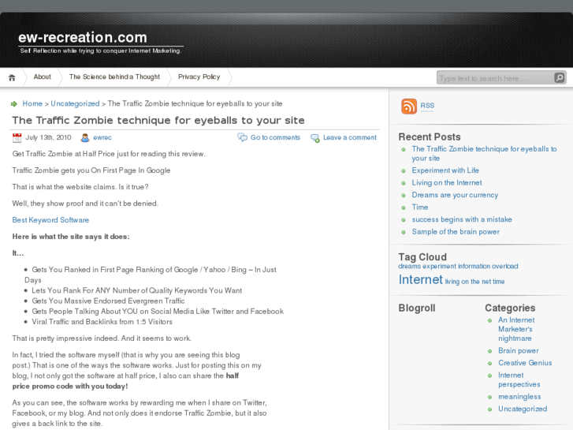Click the experiment tag in Tag Cloud

point(440,266)
